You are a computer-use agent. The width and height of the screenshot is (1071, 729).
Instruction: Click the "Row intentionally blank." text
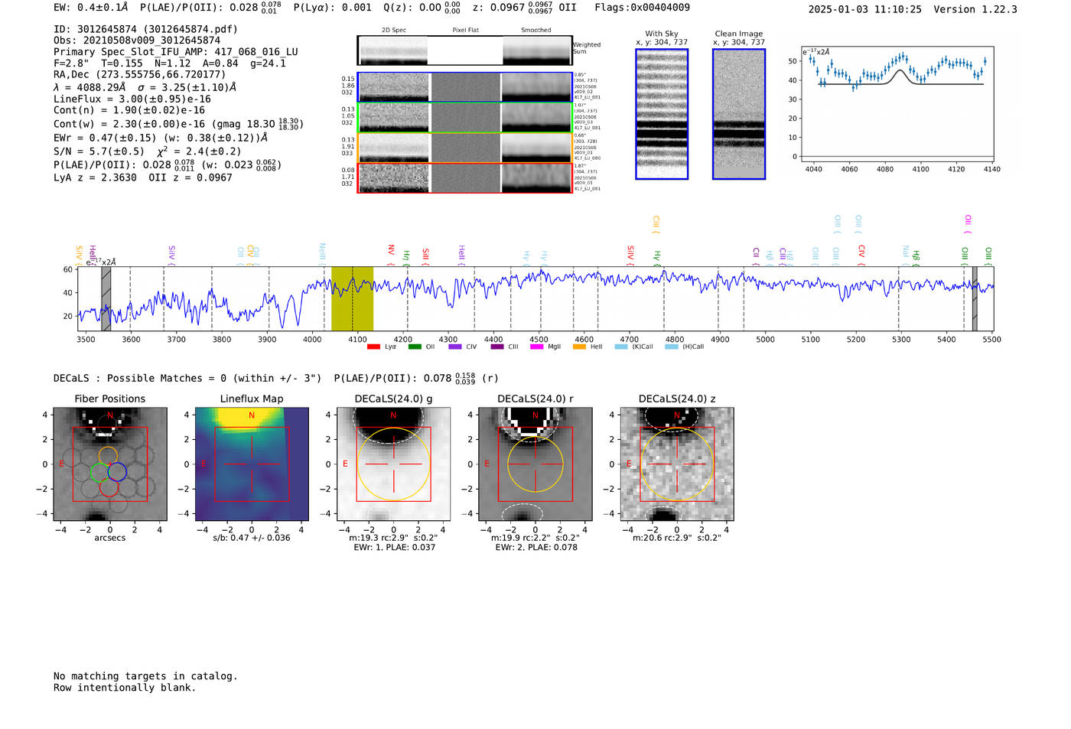(x=125, y=688)
